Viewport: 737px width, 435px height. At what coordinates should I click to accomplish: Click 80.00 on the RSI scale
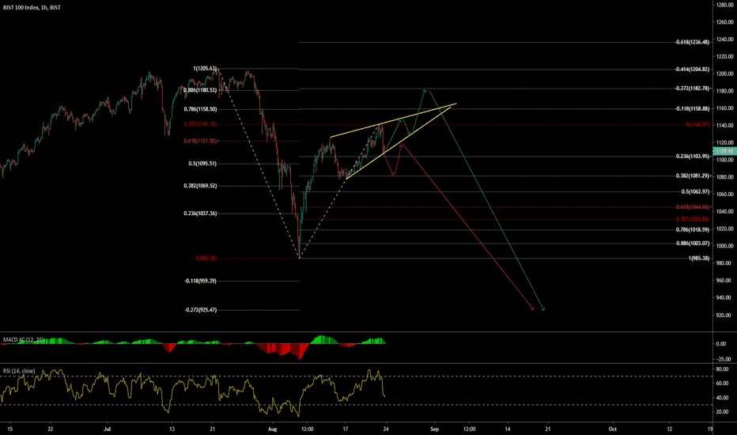tap(723, 369)
